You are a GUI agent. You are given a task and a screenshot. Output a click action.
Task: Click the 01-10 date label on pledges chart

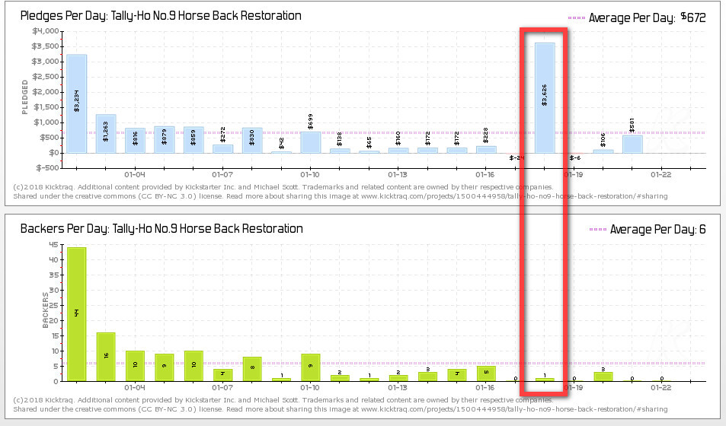(x=310, y=173)
